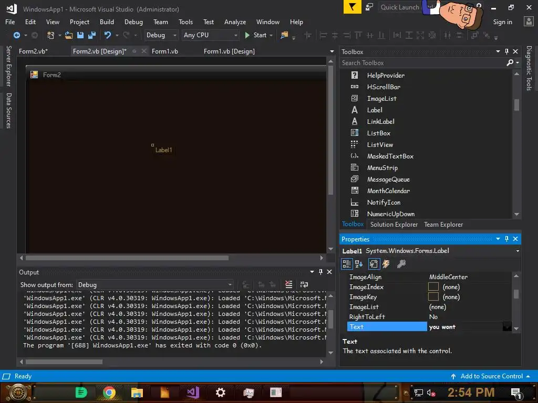The height and width of the screenshot is (403, 538).
Task: Open the Text property value dropdown button
Action: point(507,326)
